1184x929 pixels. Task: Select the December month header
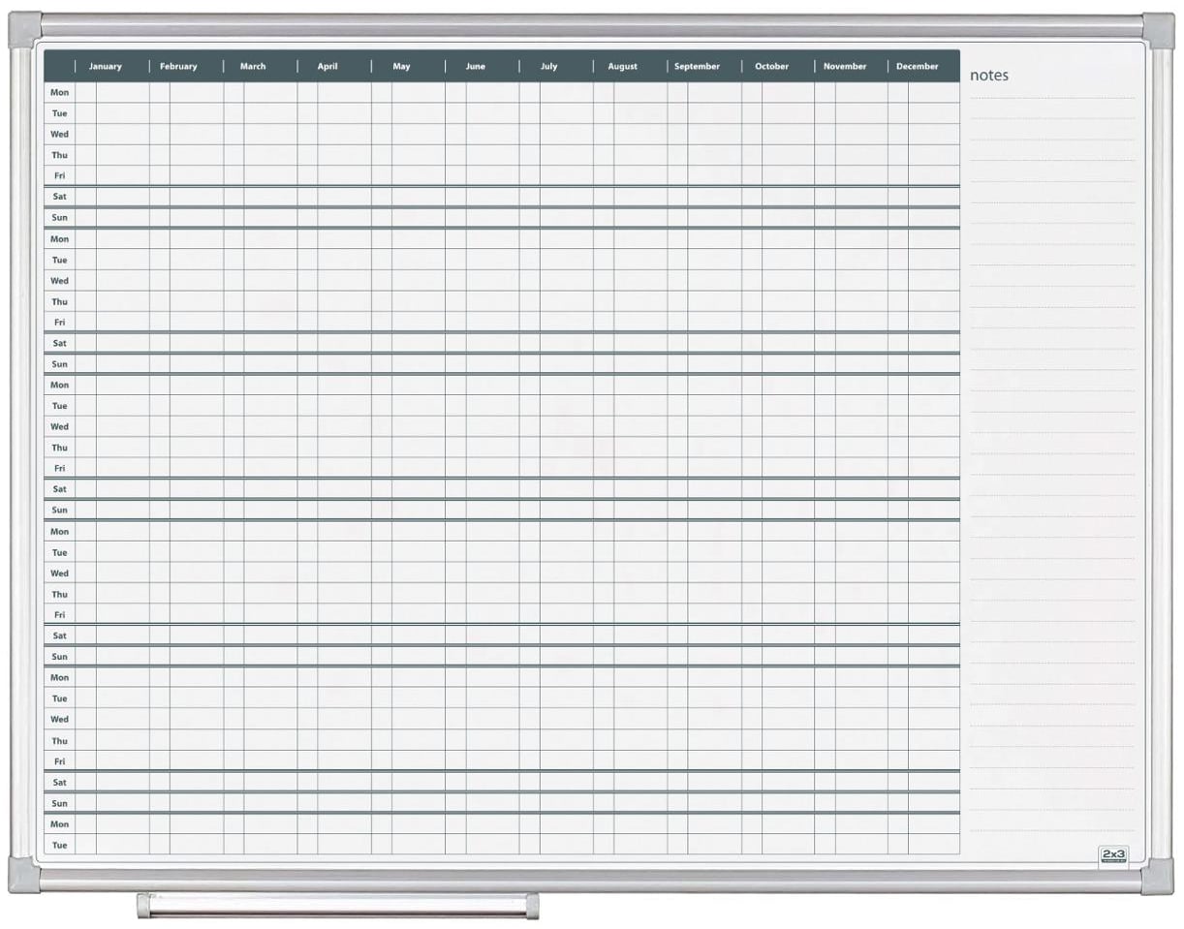point(918,67)
